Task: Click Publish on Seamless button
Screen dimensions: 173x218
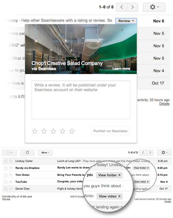Action: point(110,131)
